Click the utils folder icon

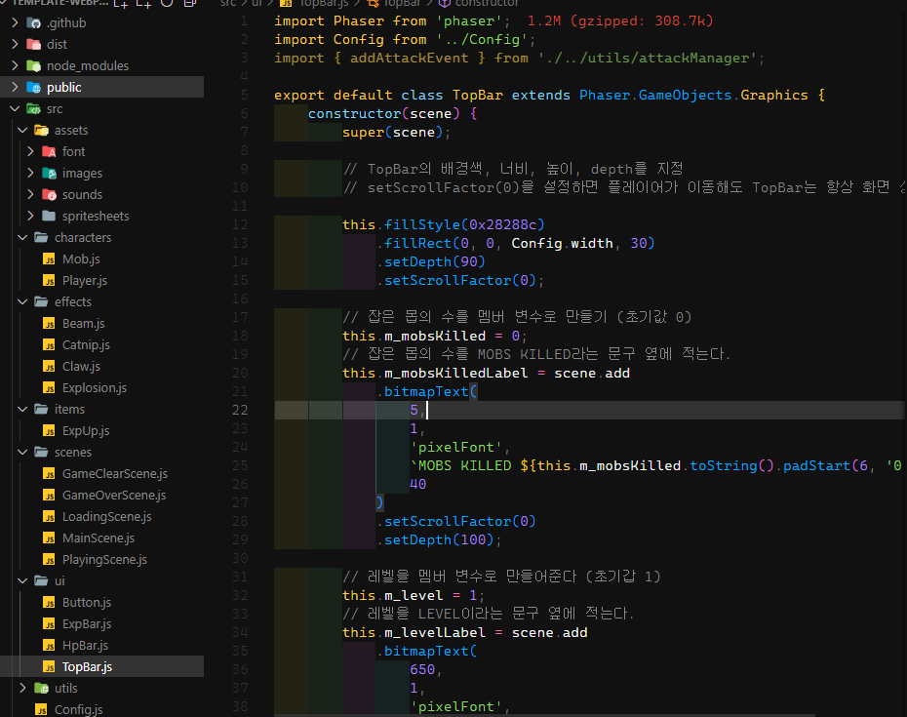click(x=41, y=688)
